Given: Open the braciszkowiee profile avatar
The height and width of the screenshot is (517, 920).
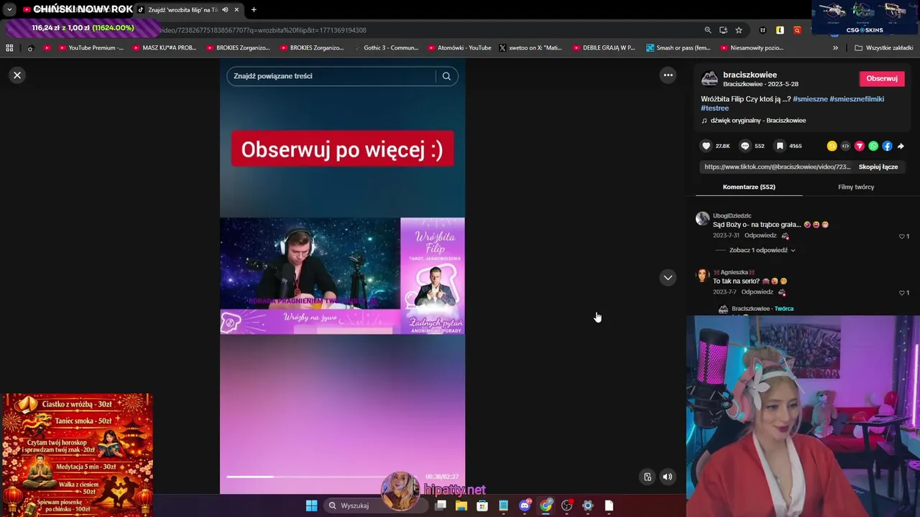Looking at the screenshot, I should (x=709, y=79).
